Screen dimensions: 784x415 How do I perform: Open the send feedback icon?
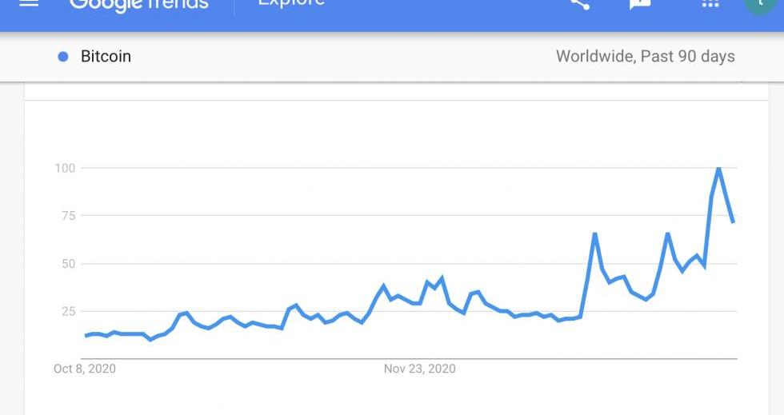pos(640,3)
